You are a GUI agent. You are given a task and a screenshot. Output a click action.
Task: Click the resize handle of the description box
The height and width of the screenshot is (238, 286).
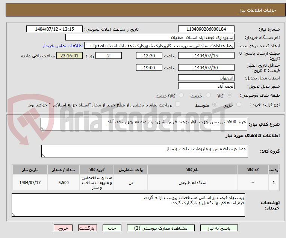[x=42, y=129]
